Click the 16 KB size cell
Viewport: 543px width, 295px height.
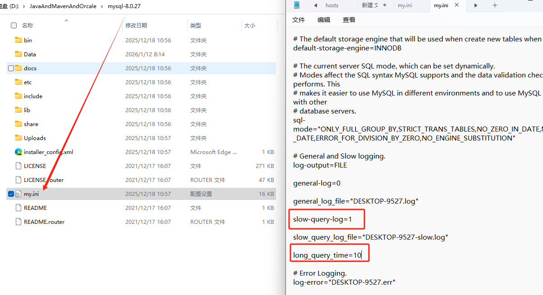(x=266, y=194)
